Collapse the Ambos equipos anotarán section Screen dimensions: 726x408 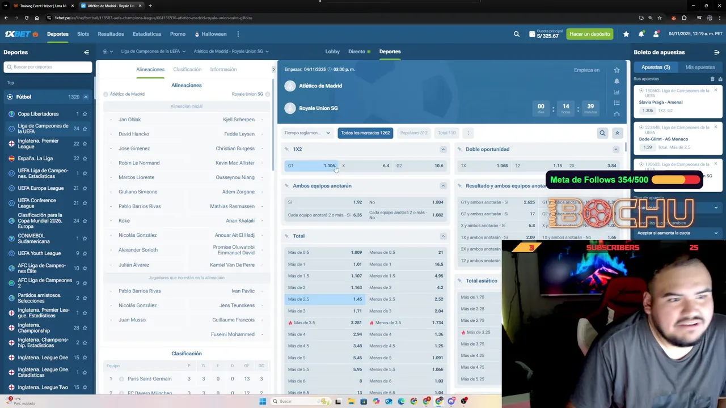(x=443, y=186)
